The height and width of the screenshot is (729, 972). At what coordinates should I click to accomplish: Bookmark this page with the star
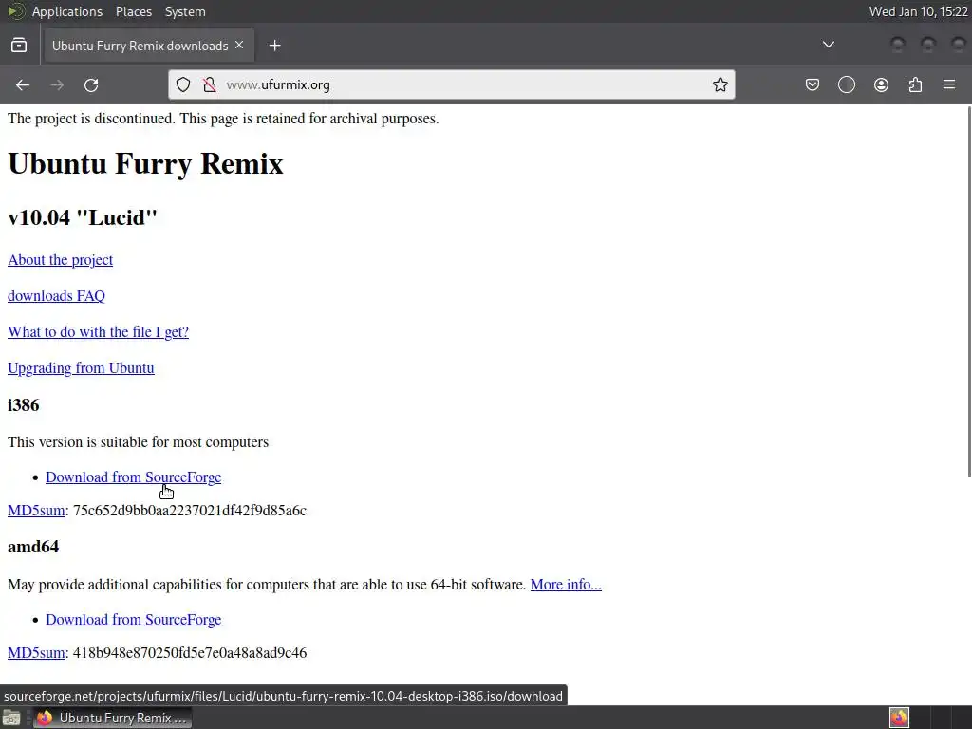[720, 84]
